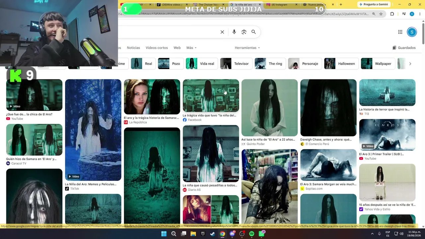425x239 pixels.
Task: Open Chrome media controls icon
Action: pyautogui.click(x=404, y=14)
